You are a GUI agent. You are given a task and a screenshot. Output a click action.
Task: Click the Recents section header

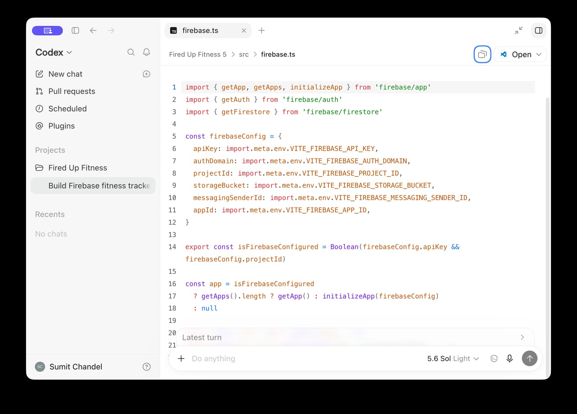click(x=50, y=214)
